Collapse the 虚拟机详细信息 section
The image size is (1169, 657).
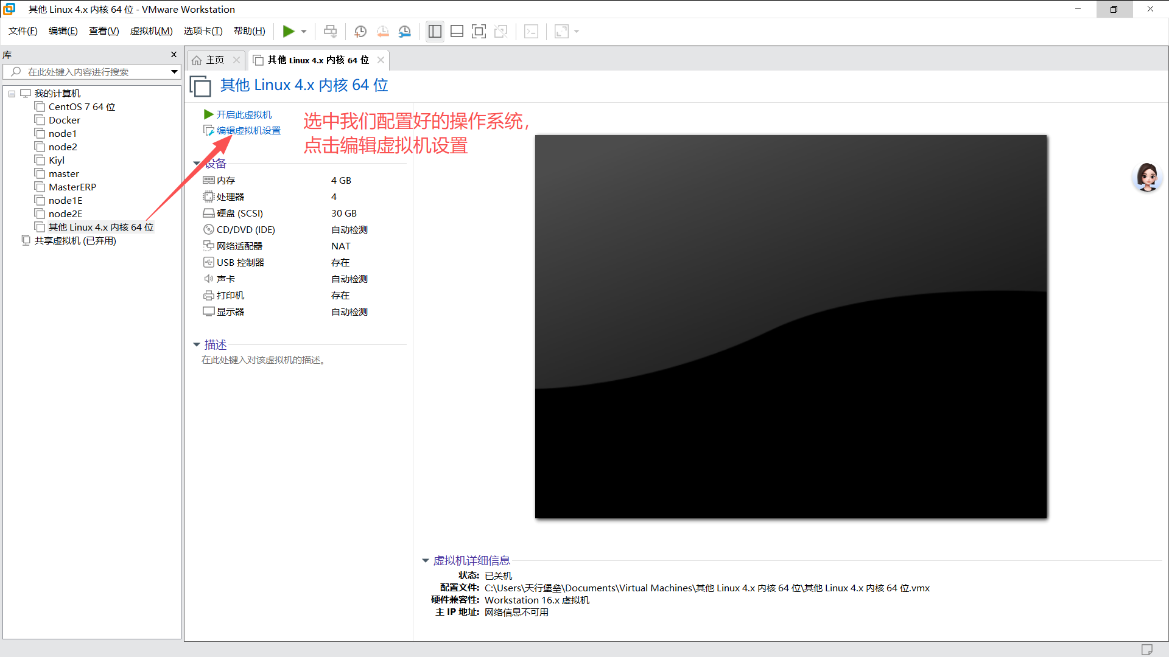tap(426, 560)
